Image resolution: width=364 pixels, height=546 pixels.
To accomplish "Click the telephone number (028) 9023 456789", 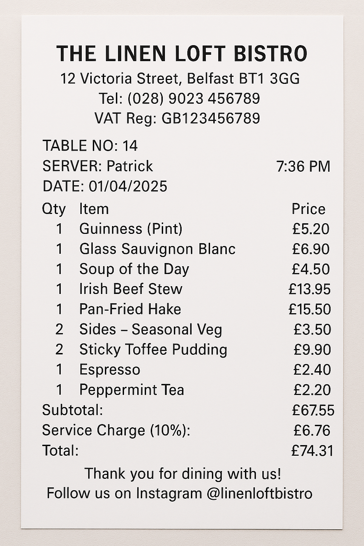I will tap(194, 98).
